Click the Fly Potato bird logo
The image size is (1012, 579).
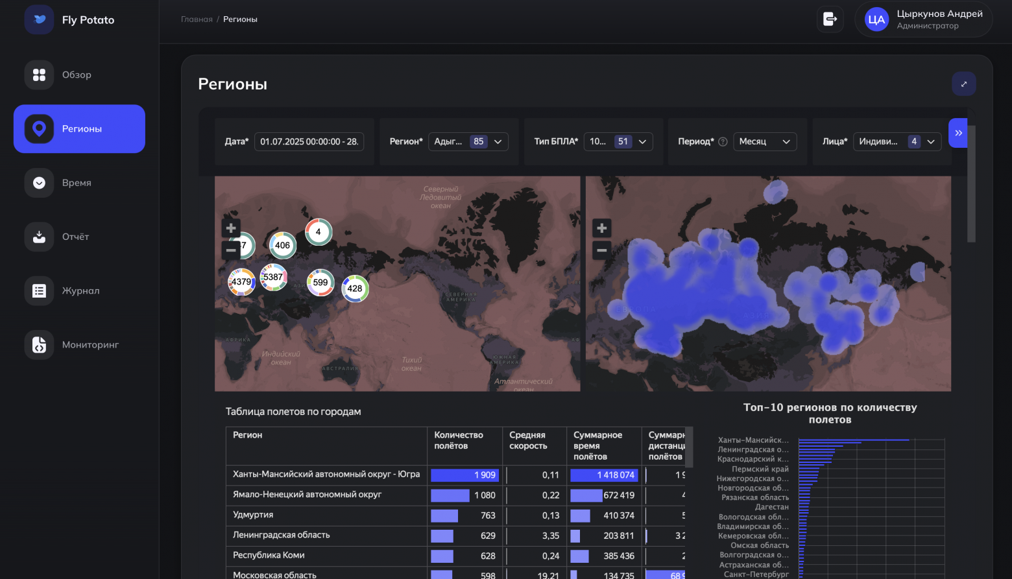tap(39, 19)
